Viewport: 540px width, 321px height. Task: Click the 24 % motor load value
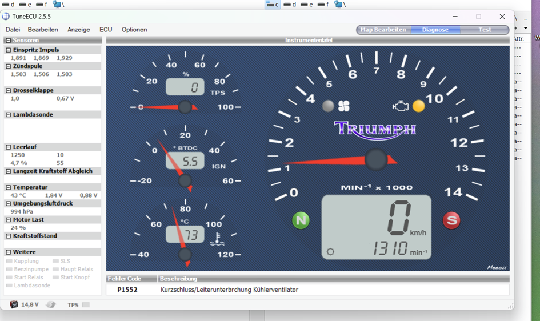tap(18, 228)
